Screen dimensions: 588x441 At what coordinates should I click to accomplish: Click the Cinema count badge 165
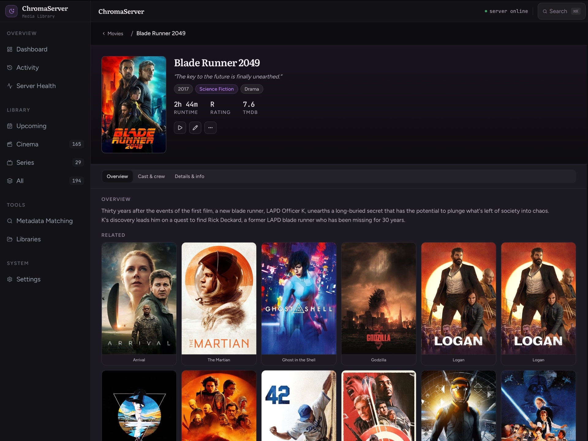pyautogui.click(x=77, y=144)
